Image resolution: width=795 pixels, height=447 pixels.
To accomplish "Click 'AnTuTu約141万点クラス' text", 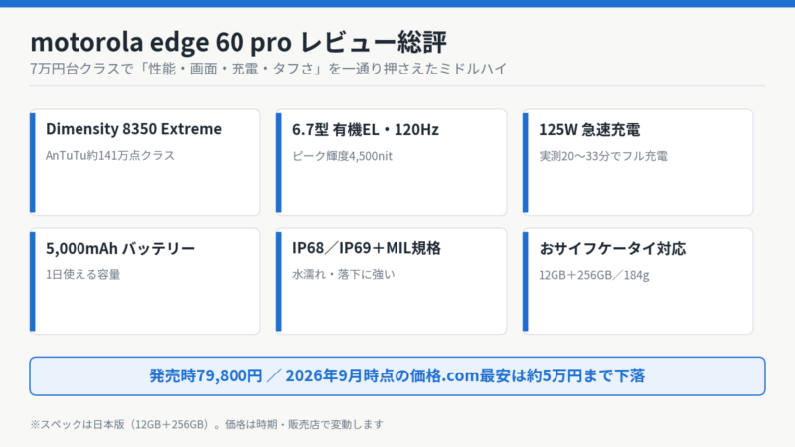I will click(x=110, y=155).
